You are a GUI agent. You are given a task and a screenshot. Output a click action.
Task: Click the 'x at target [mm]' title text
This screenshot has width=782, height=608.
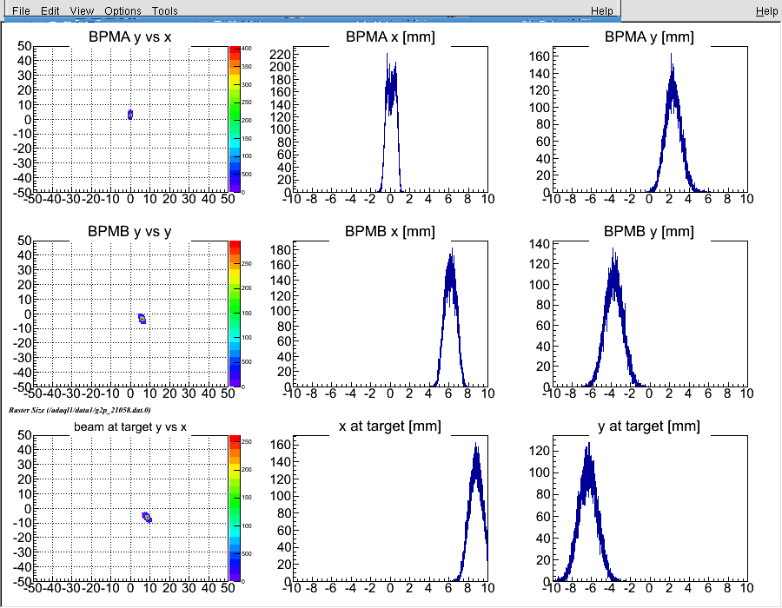click(x=390, y=426)
